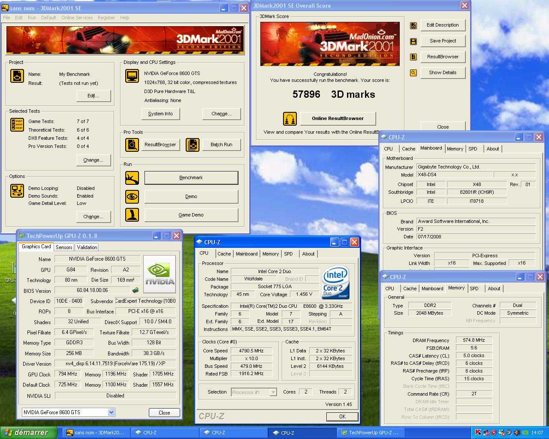Click the Edit... button under Project
Screen dimensions: 549x439
coord(93,96)
